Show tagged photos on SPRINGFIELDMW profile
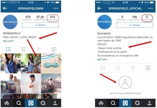The height and width of the screenshot is (108, 157). pos(54,49)
